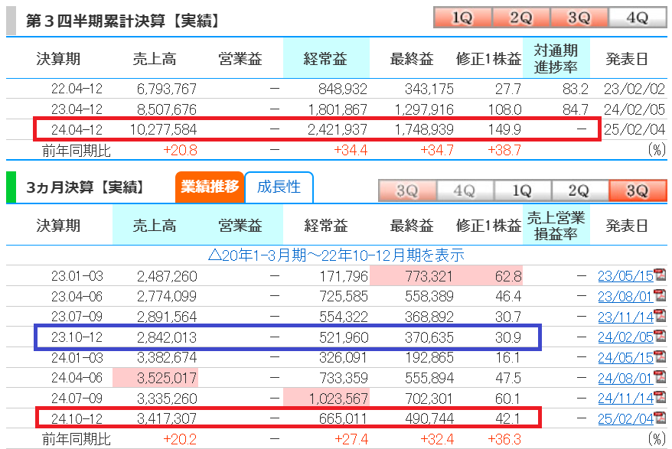Open PDF icon beside 24/11/14 date

[660, 397]
